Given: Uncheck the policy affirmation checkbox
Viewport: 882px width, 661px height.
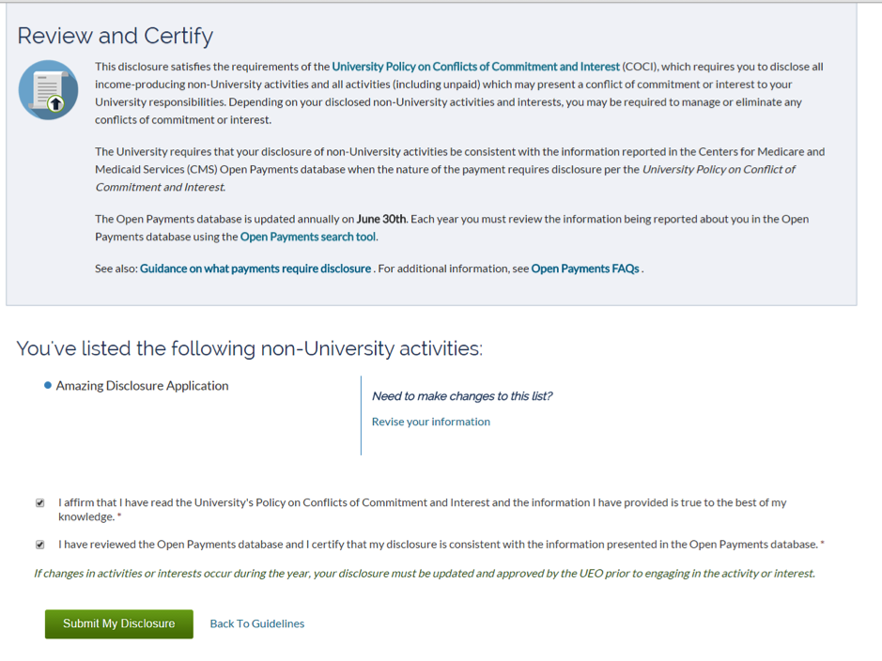Looking at the screenshot, I should tap(40, 503).
